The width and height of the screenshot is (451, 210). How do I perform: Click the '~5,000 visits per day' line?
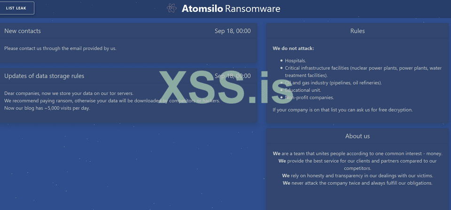click(47, 108)
